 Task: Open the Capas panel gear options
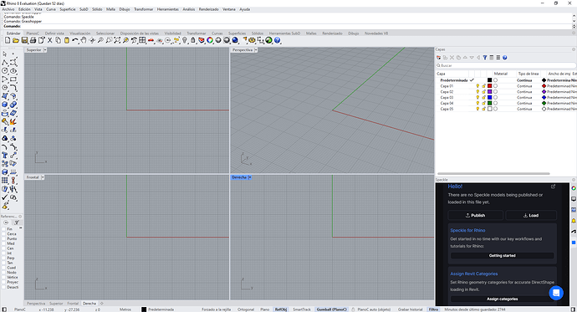click(x=574, y=49)
